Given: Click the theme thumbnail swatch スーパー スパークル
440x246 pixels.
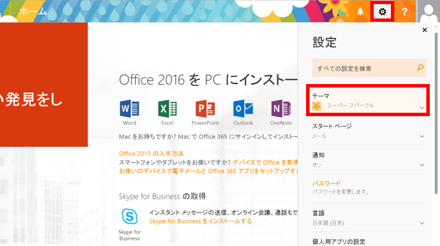Looking at the screenshot, I should (x=317, y=106).
